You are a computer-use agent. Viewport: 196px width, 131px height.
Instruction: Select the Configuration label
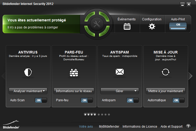(152, 19)
